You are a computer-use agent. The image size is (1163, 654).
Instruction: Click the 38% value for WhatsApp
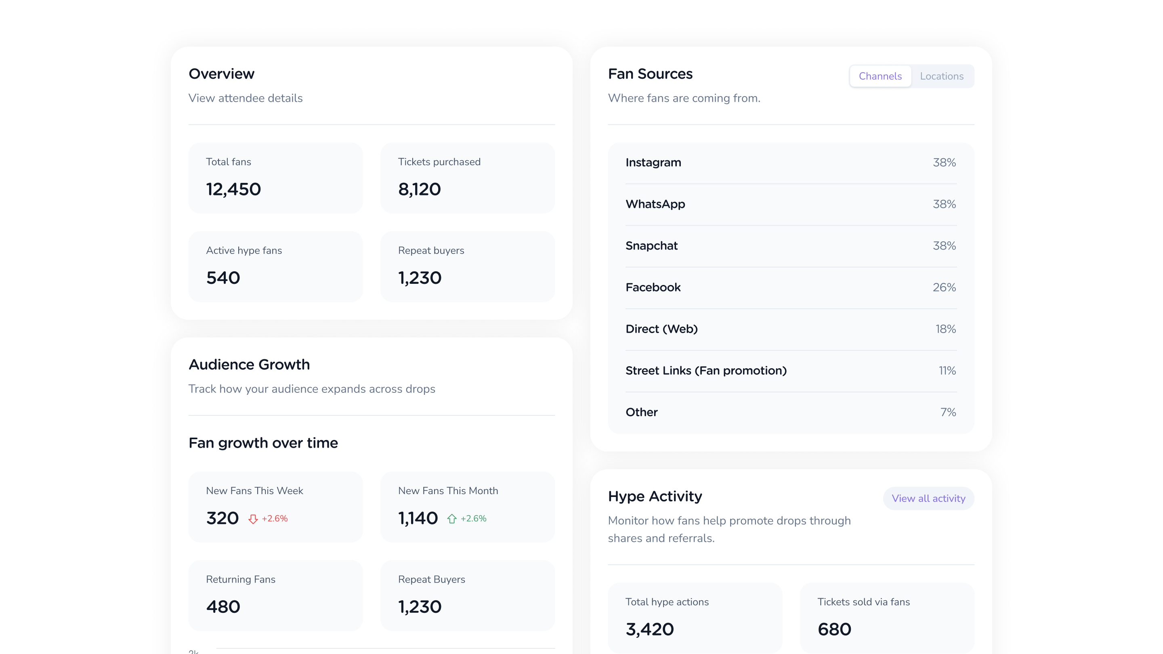945,204
